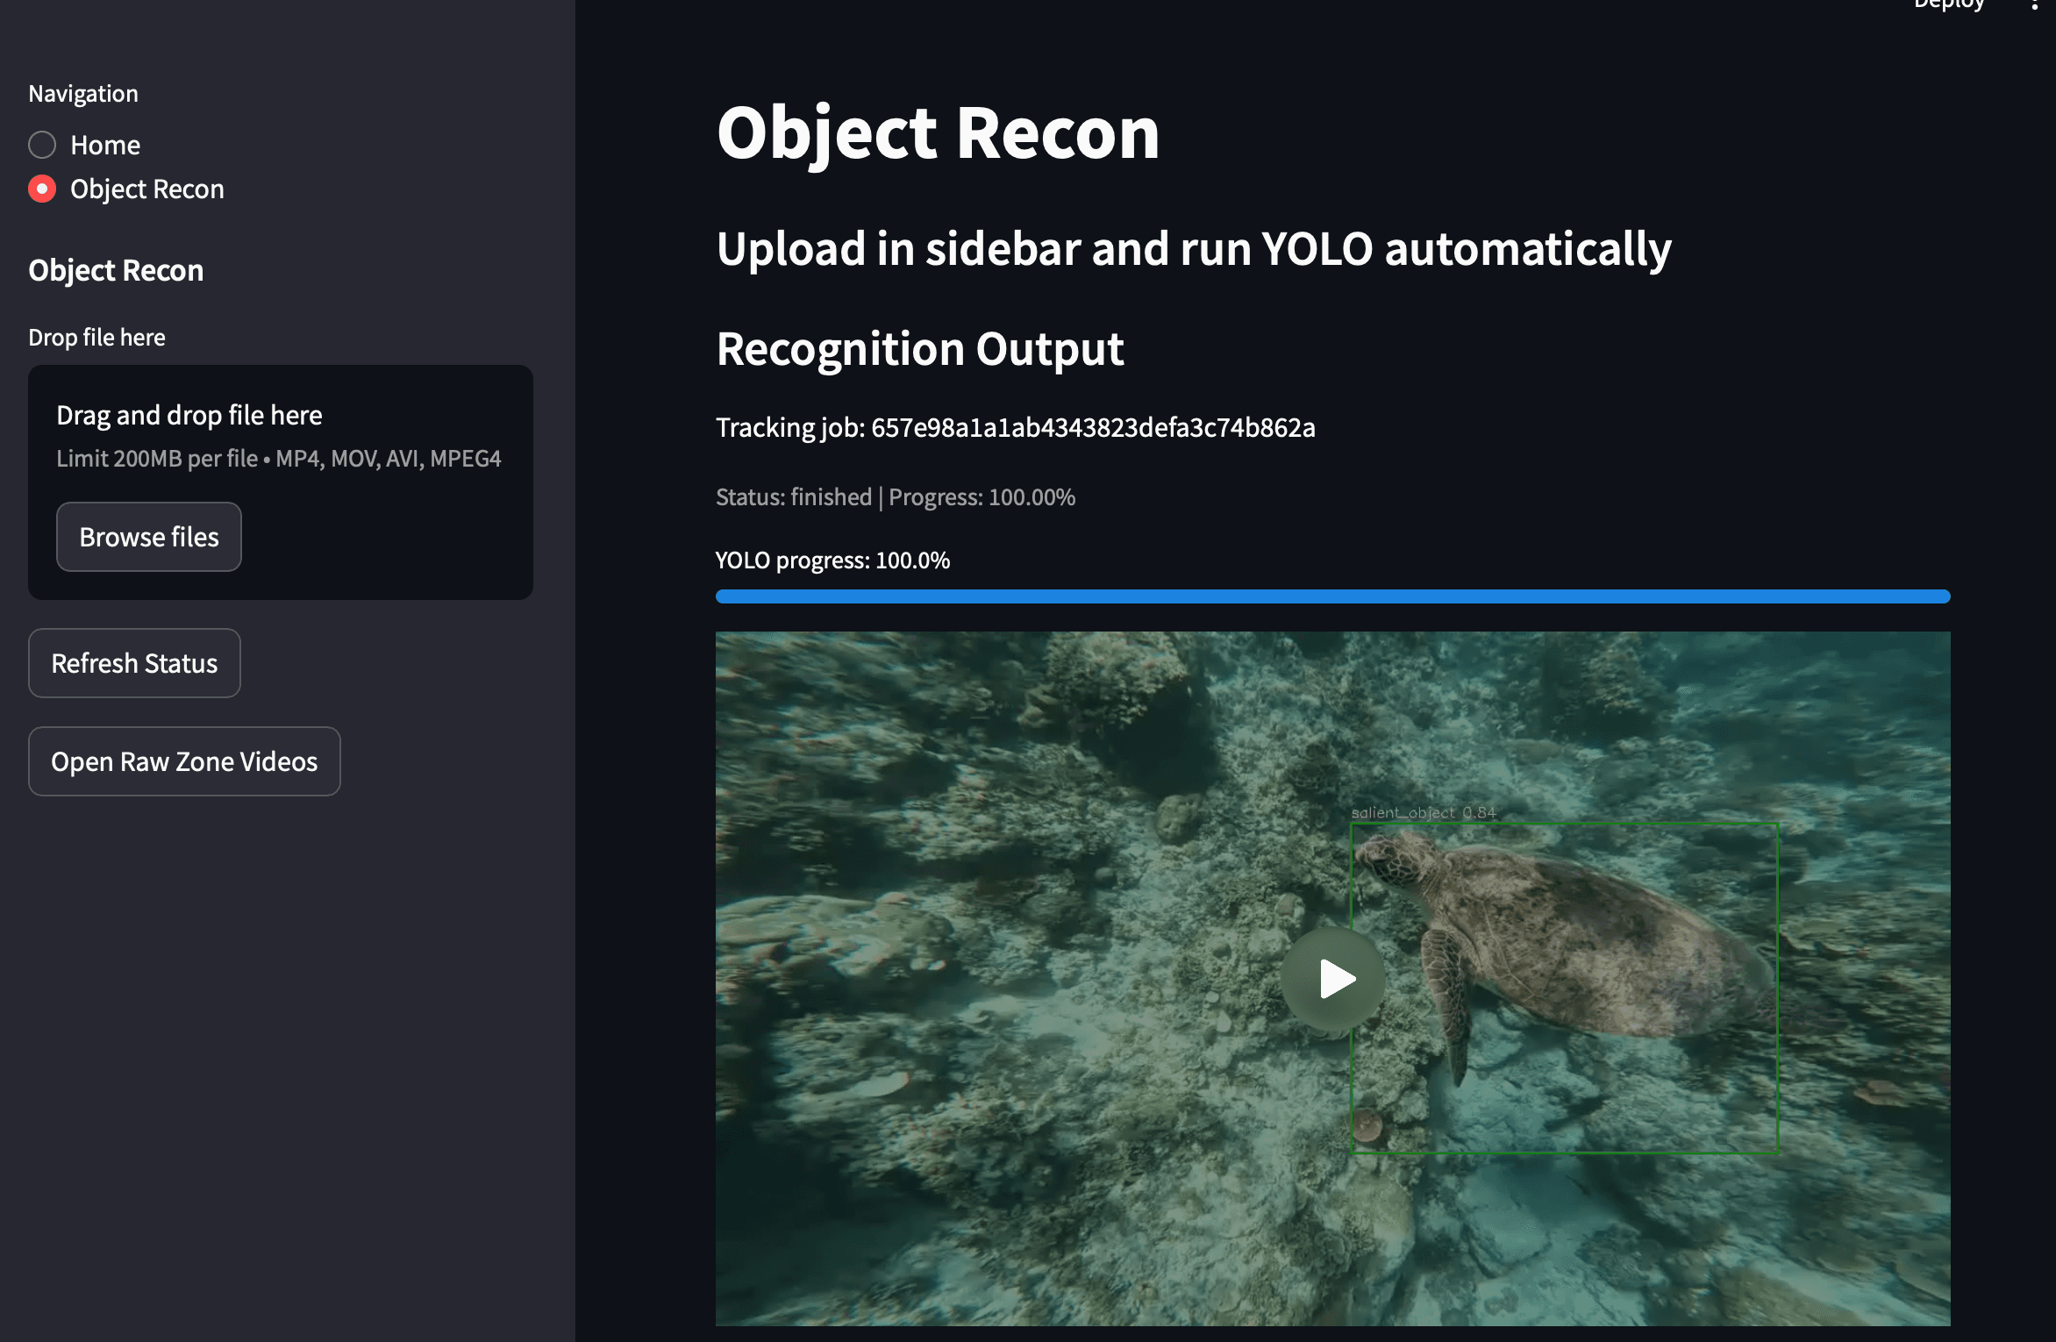Select the Object Recon radio button

[41, 189]
